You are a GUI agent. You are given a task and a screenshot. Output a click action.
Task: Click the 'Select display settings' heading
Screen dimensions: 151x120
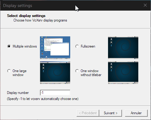click(x=26, y=16)
